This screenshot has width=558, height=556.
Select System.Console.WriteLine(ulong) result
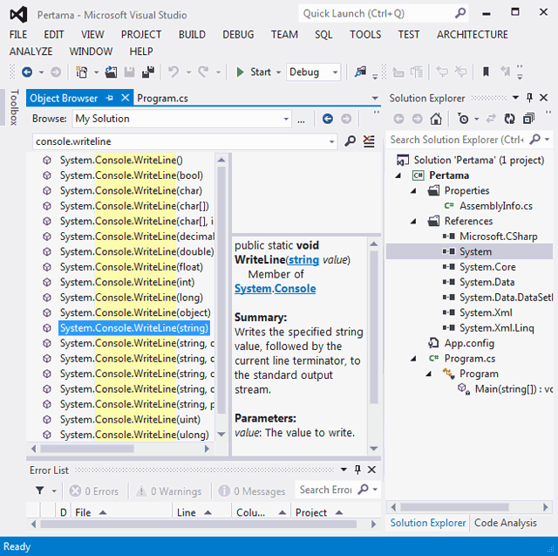pos(134,435)
